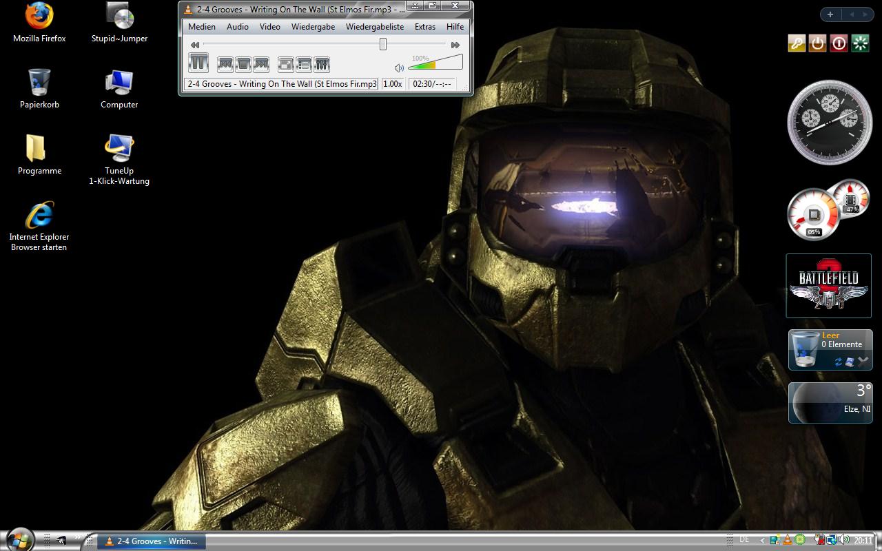Pause playback in VLC
The width and height of the screenshot is (882, 551).
[198, 63]
